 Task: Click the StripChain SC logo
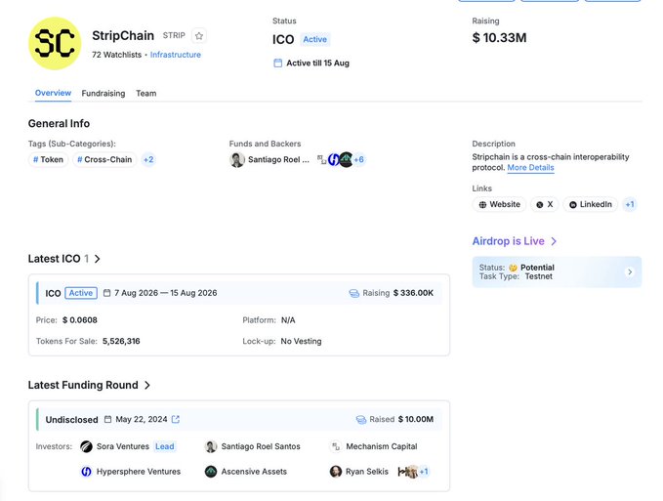(55, 43)
